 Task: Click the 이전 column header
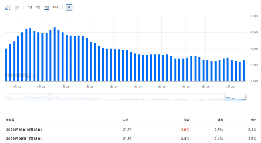coord(254,120)
